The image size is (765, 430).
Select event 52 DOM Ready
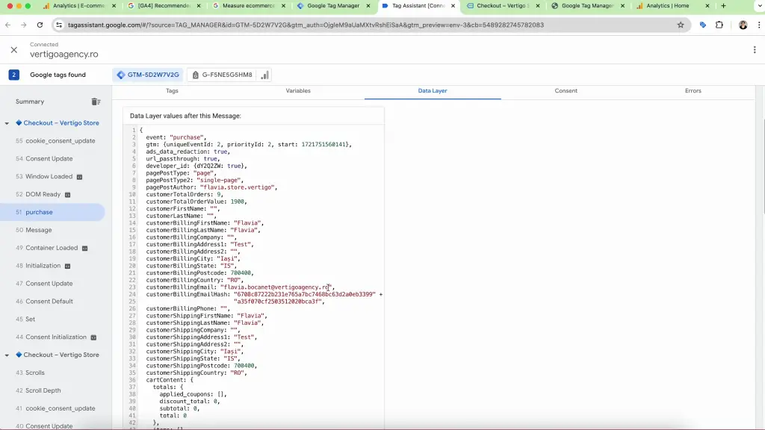[x=43, y=194]
